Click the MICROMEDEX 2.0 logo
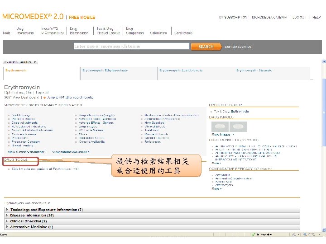 click(33, 16)
